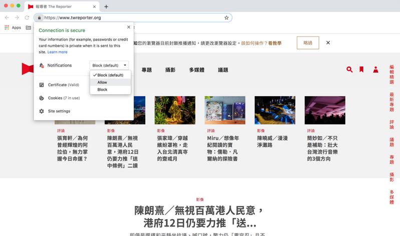The image size is (400, 236).
Task: Open the 多媒體 navigation item
Action: [197, 70]
